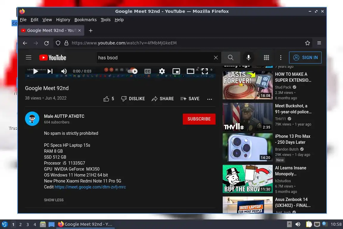Open a new Firefox tab
The width and height of the screenshot is (343, 229).
(91, 30)
